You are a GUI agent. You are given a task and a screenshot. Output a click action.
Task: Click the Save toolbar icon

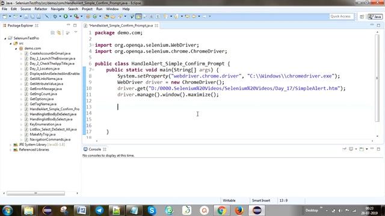tap(26, 16)
